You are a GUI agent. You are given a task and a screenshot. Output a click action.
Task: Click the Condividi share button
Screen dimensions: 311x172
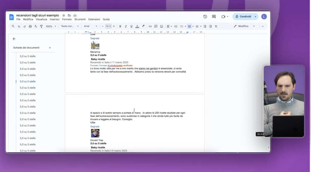tap(243, 17)
